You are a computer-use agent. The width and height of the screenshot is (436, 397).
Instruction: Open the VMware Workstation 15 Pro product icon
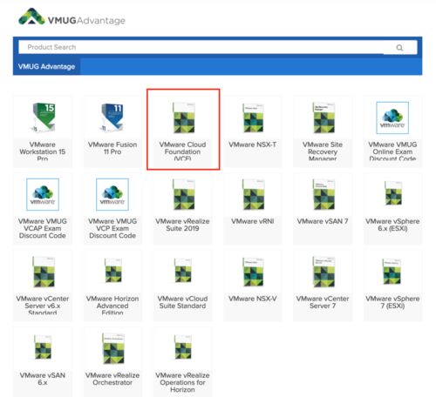point(43,118)
